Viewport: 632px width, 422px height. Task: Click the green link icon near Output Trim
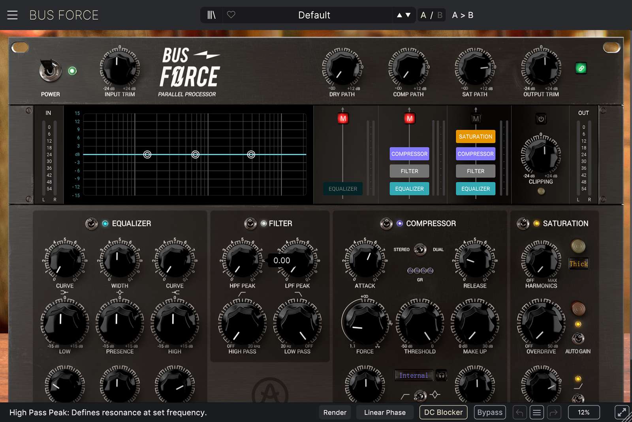coord(581,68)
